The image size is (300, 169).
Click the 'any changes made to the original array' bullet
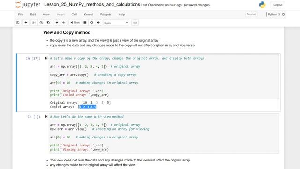pyautogui.click(x=93, y=165)
